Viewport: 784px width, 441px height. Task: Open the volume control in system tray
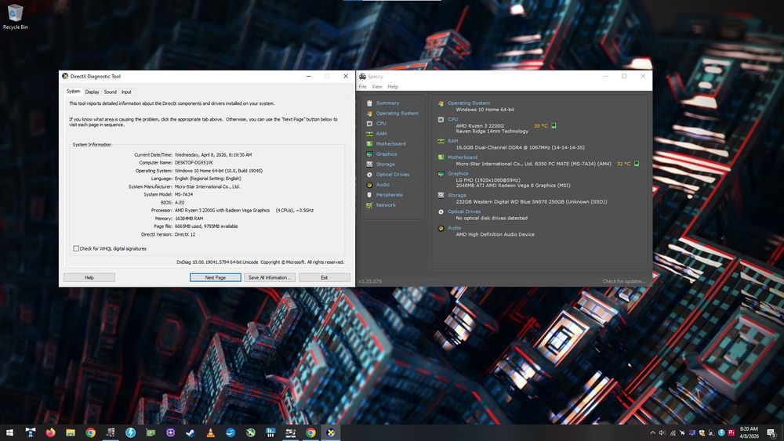click(662, 433)
